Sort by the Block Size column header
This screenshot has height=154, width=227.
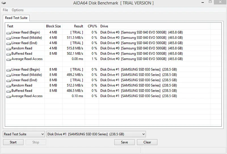tap(53, 26)
